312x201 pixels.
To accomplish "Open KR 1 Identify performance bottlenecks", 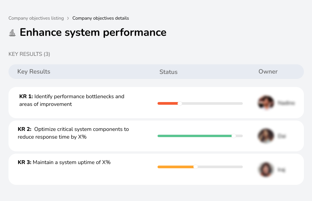I will [x=72, y=100].
